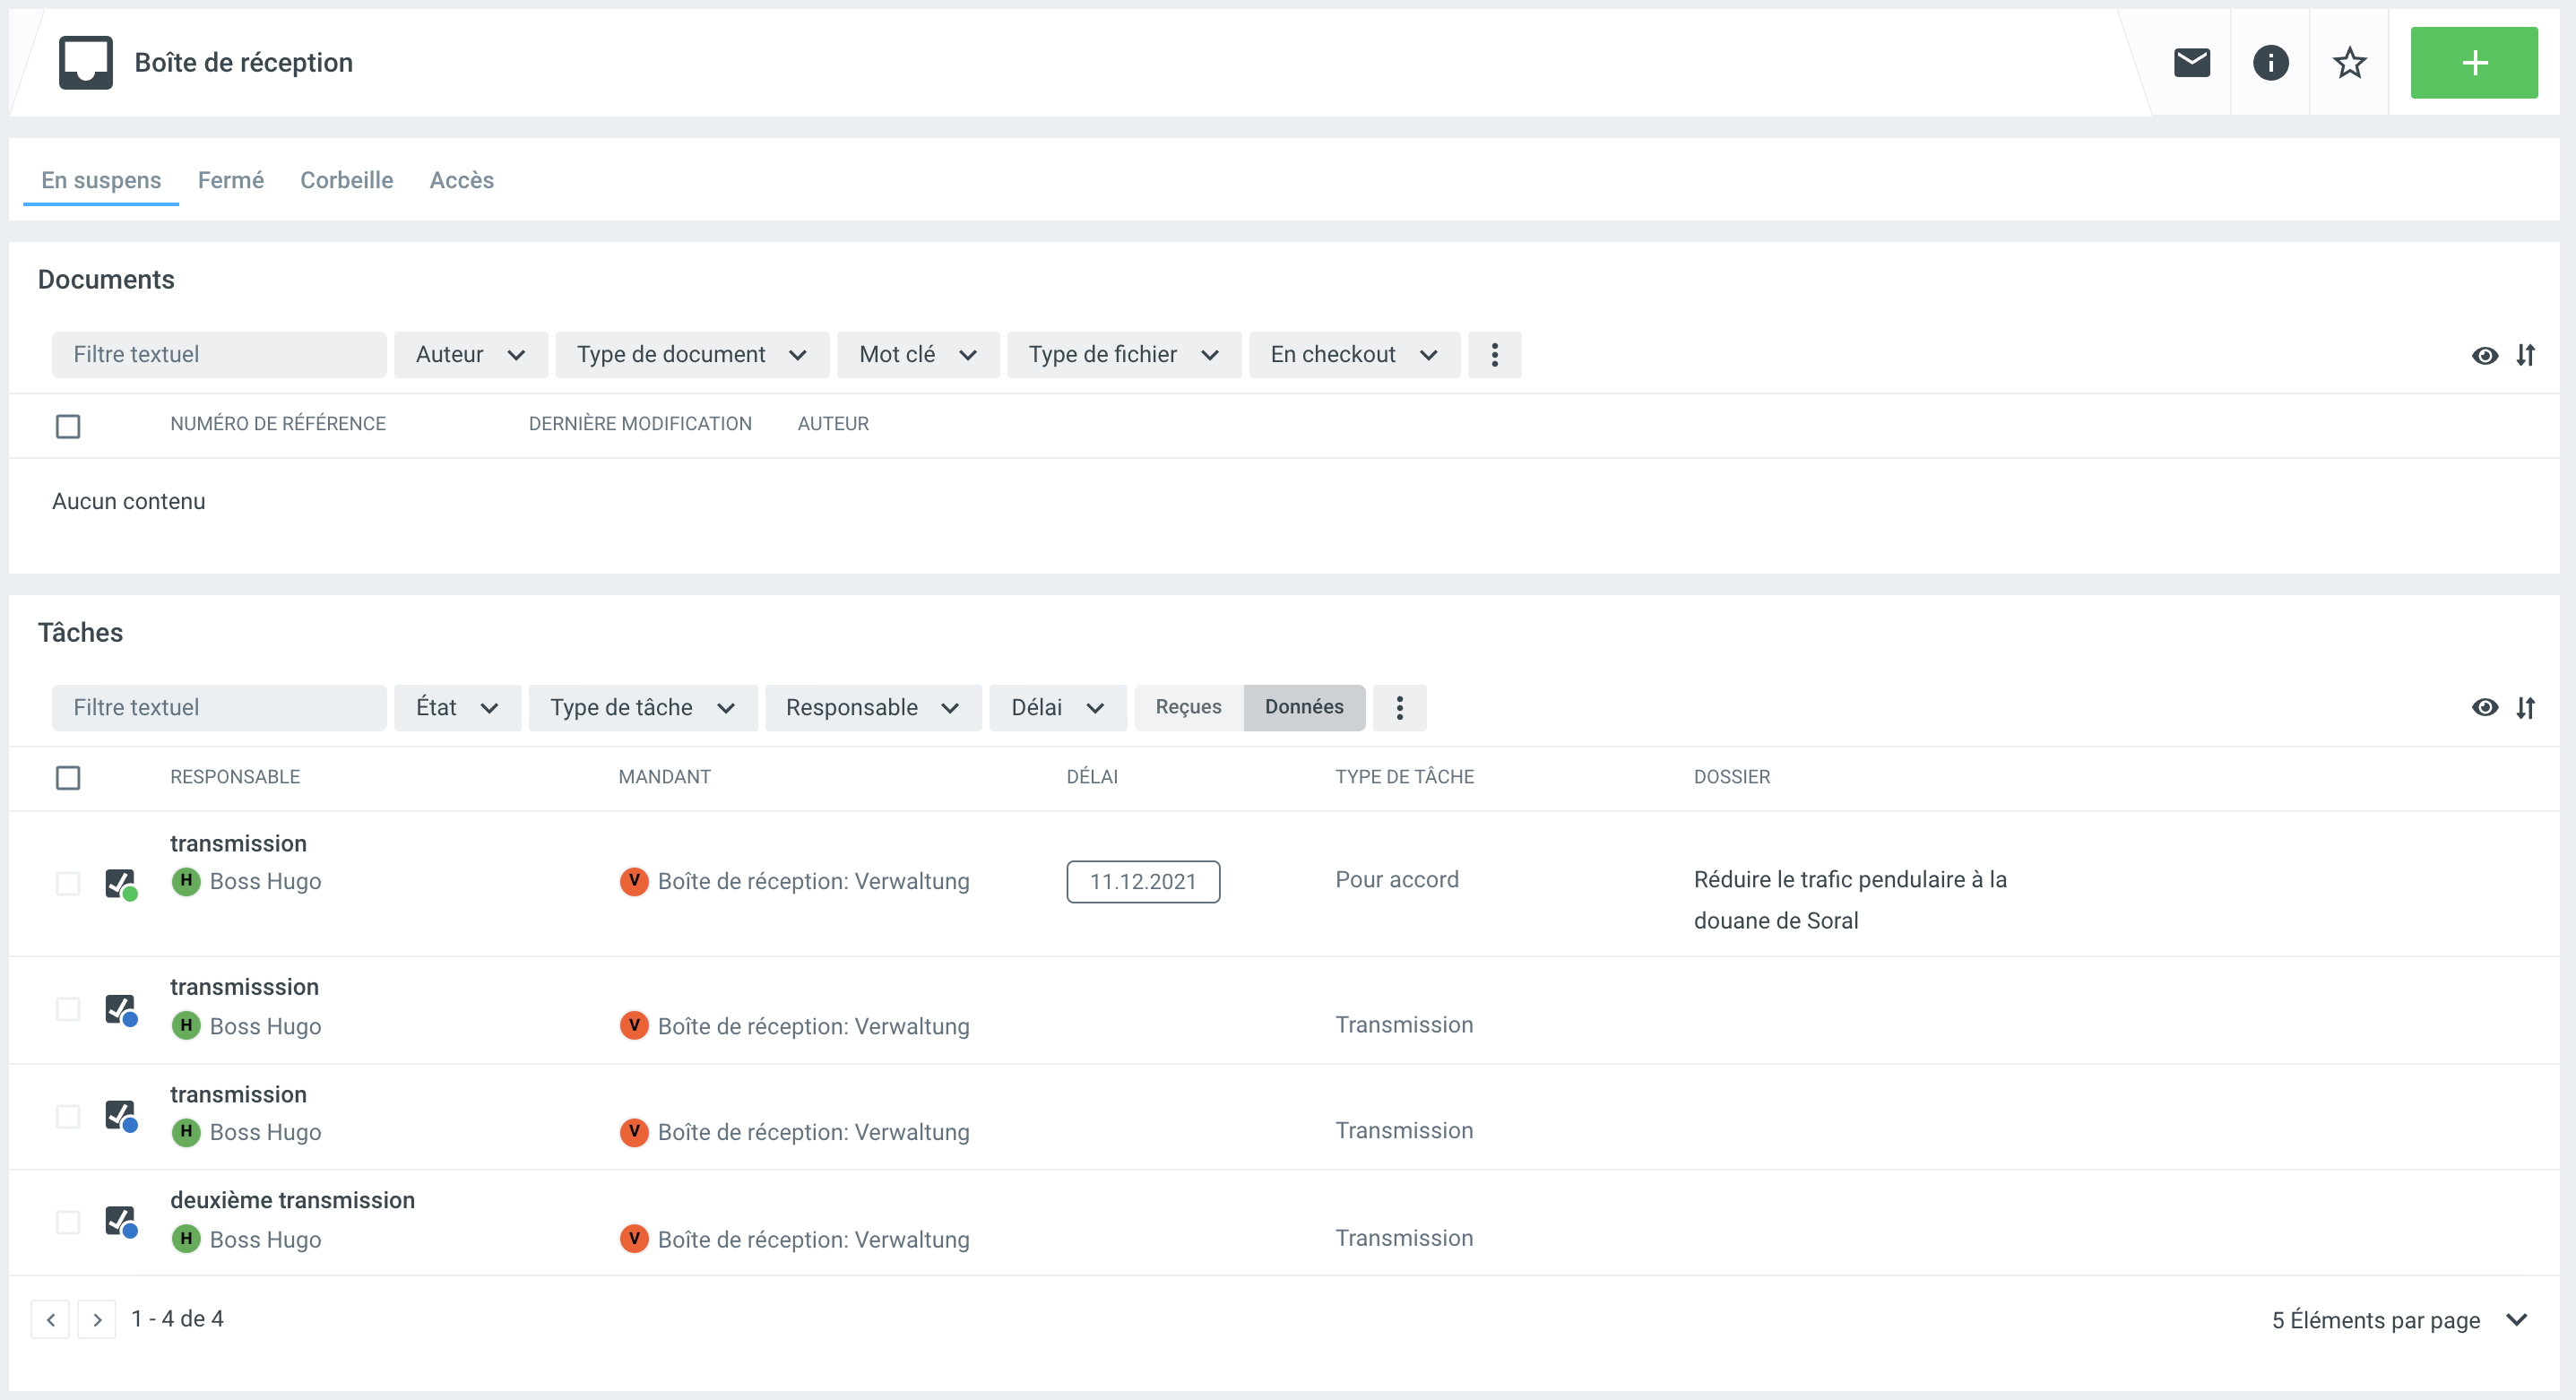Viewport: 2576px width, 1400px height.
Task: Open Tâches filter more options menu
Action: coord(1399,708)
